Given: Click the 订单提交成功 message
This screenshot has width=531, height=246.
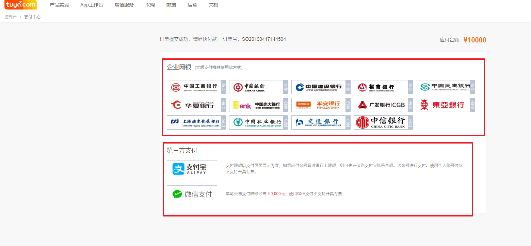Looking at the screenshot, I should click(x=189, y=39).
